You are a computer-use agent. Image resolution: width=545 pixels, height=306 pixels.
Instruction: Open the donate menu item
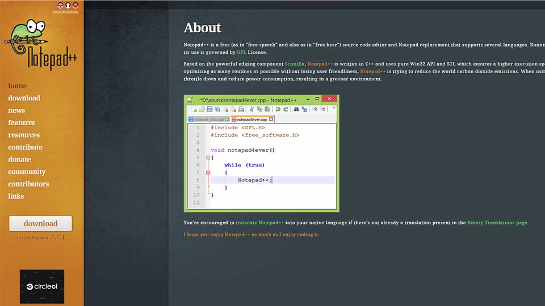pyautogui.click(x=19, y=159)
